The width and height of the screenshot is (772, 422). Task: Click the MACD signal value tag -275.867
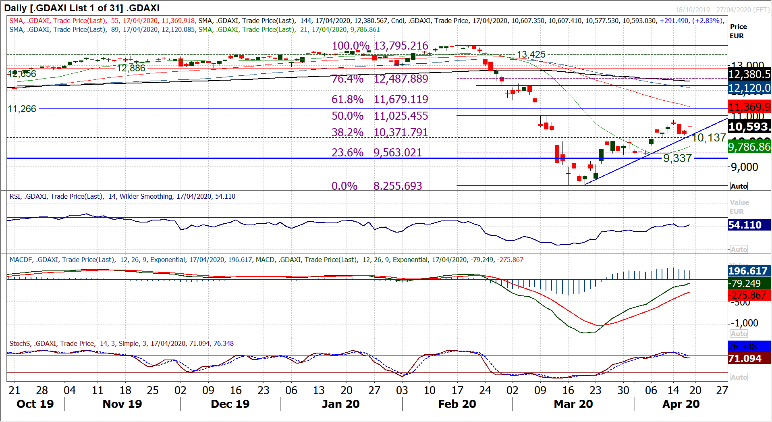(x=749, y=295)
